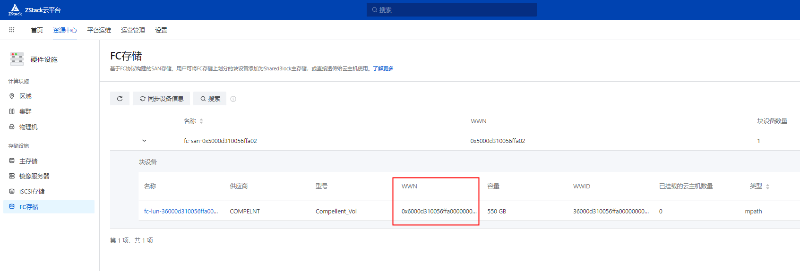Open the 运营管理 menu
The image size is (800, 271).
point(133,30)
